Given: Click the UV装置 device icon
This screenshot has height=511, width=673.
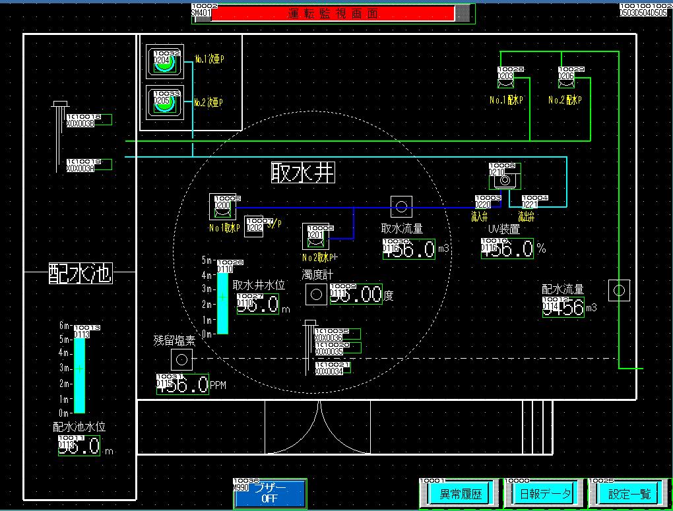Looking at the screenshot, I should tap(505, 178).
